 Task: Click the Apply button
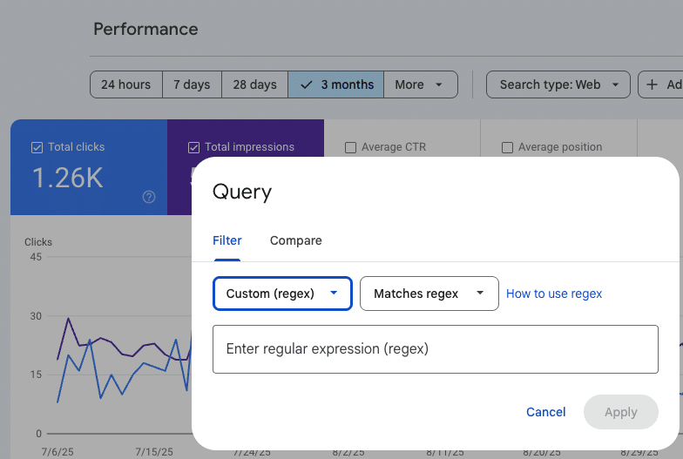tap(620, 412)
